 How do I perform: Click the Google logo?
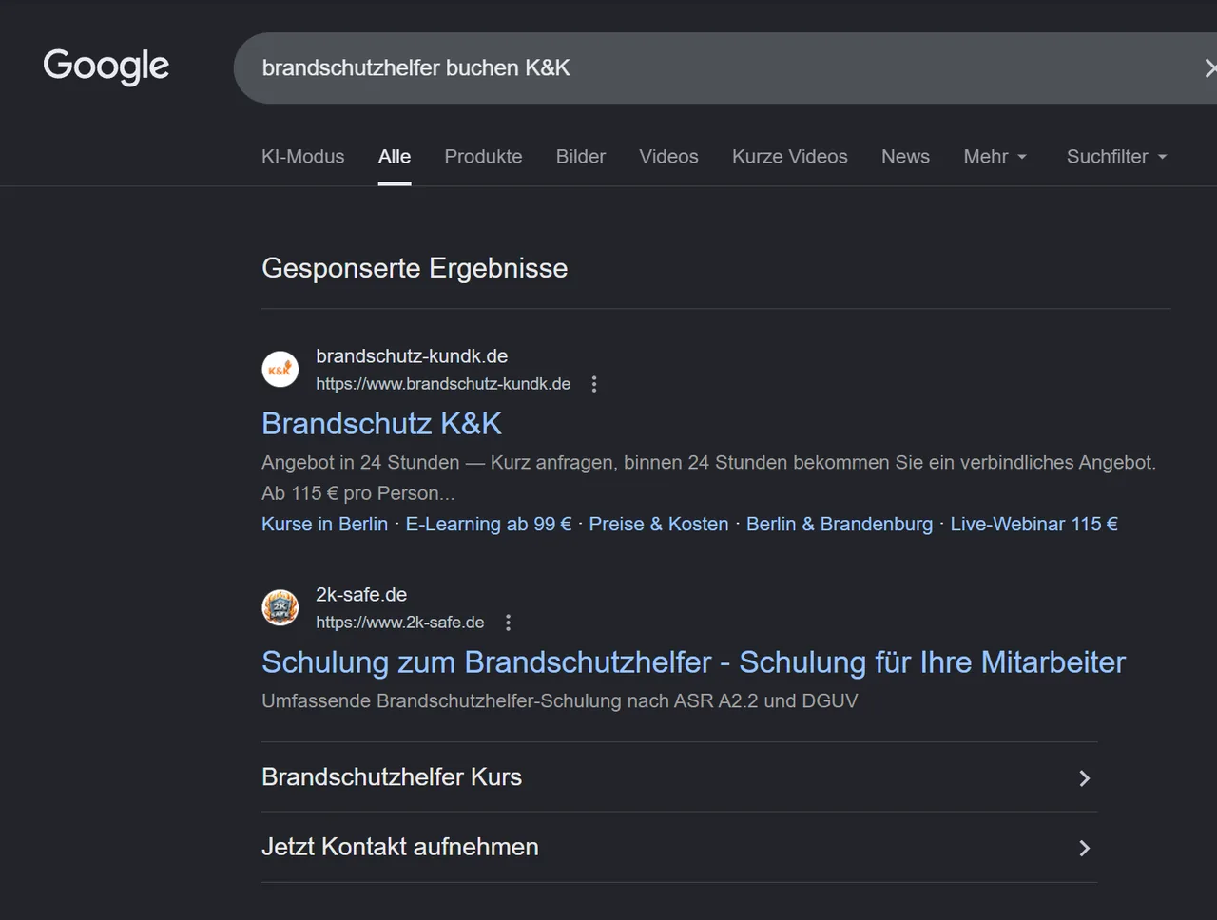[x=106, y=67]
